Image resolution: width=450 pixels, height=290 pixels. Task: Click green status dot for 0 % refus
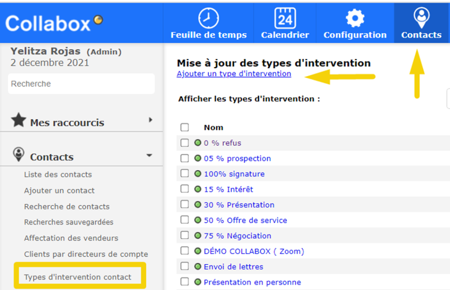(198, 143)
